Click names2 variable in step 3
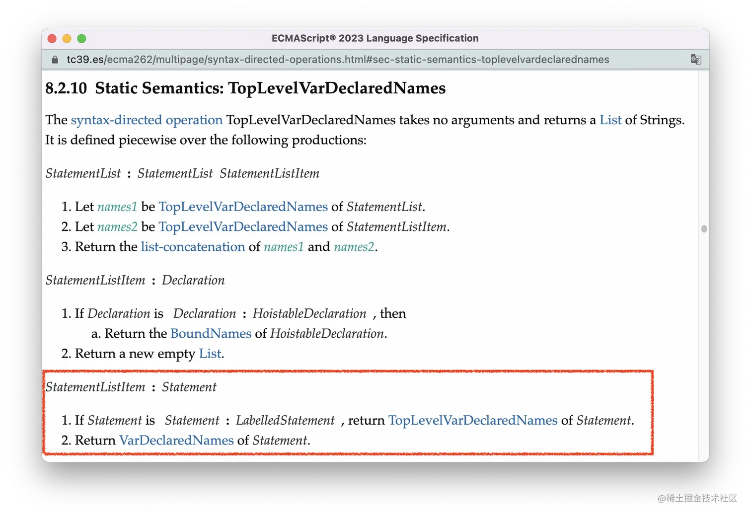 (x=354, y=247)
